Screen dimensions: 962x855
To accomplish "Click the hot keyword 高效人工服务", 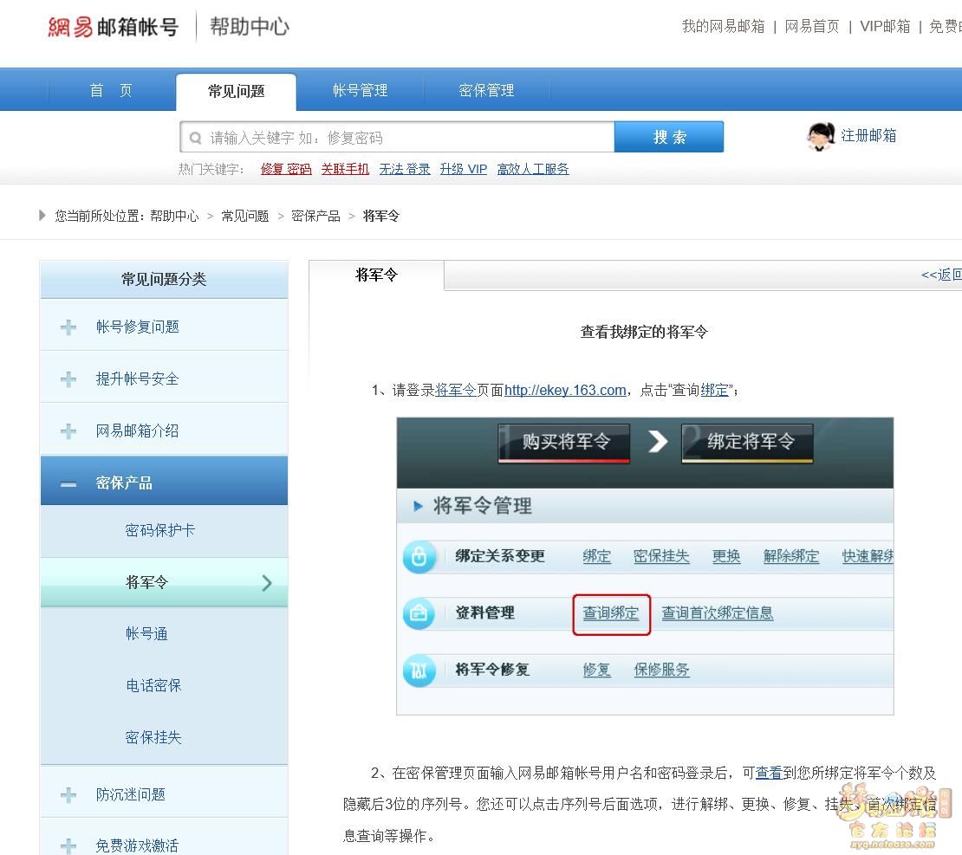I will pos(532,169).
